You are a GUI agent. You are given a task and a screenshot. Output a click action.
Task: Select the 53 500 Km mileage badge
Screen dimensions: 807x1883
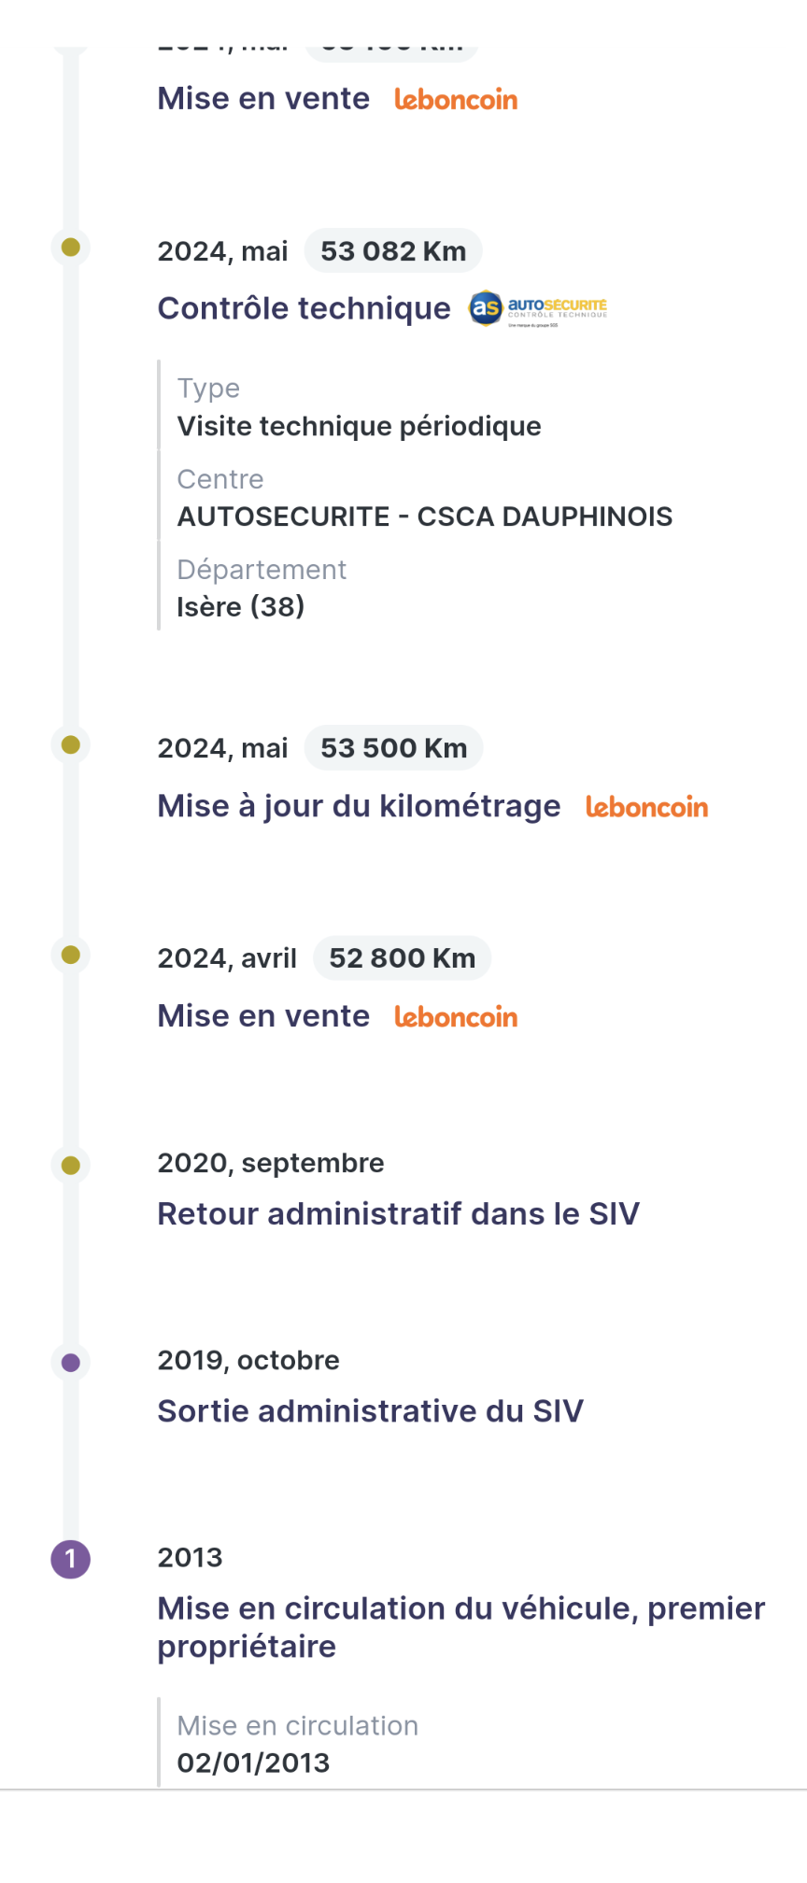(x=393, y=748)
